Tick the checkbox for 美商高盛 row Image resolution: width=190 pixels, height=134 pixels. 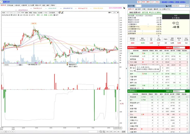129,59
